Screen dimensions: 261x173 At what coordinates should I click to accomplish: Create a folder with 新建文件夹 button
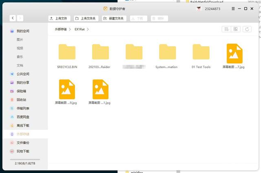[x=114, y=18]
